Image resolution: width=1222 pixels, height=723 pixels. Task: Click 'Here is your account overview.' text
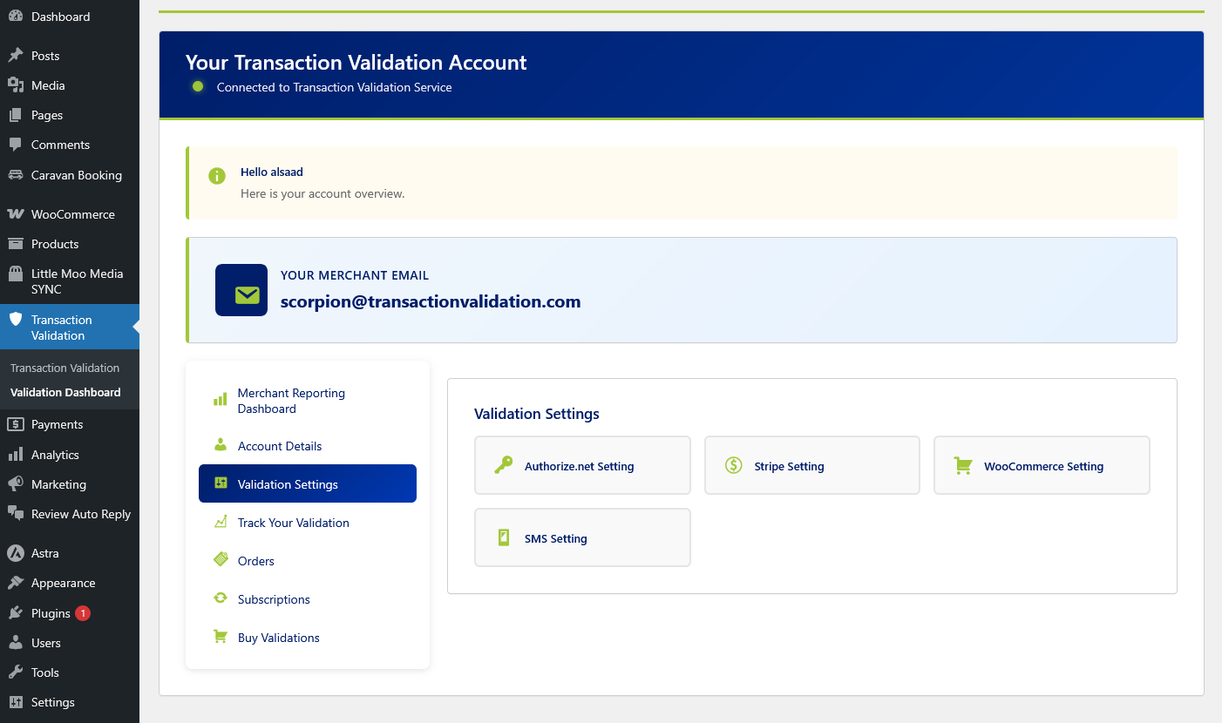point(322,193)
